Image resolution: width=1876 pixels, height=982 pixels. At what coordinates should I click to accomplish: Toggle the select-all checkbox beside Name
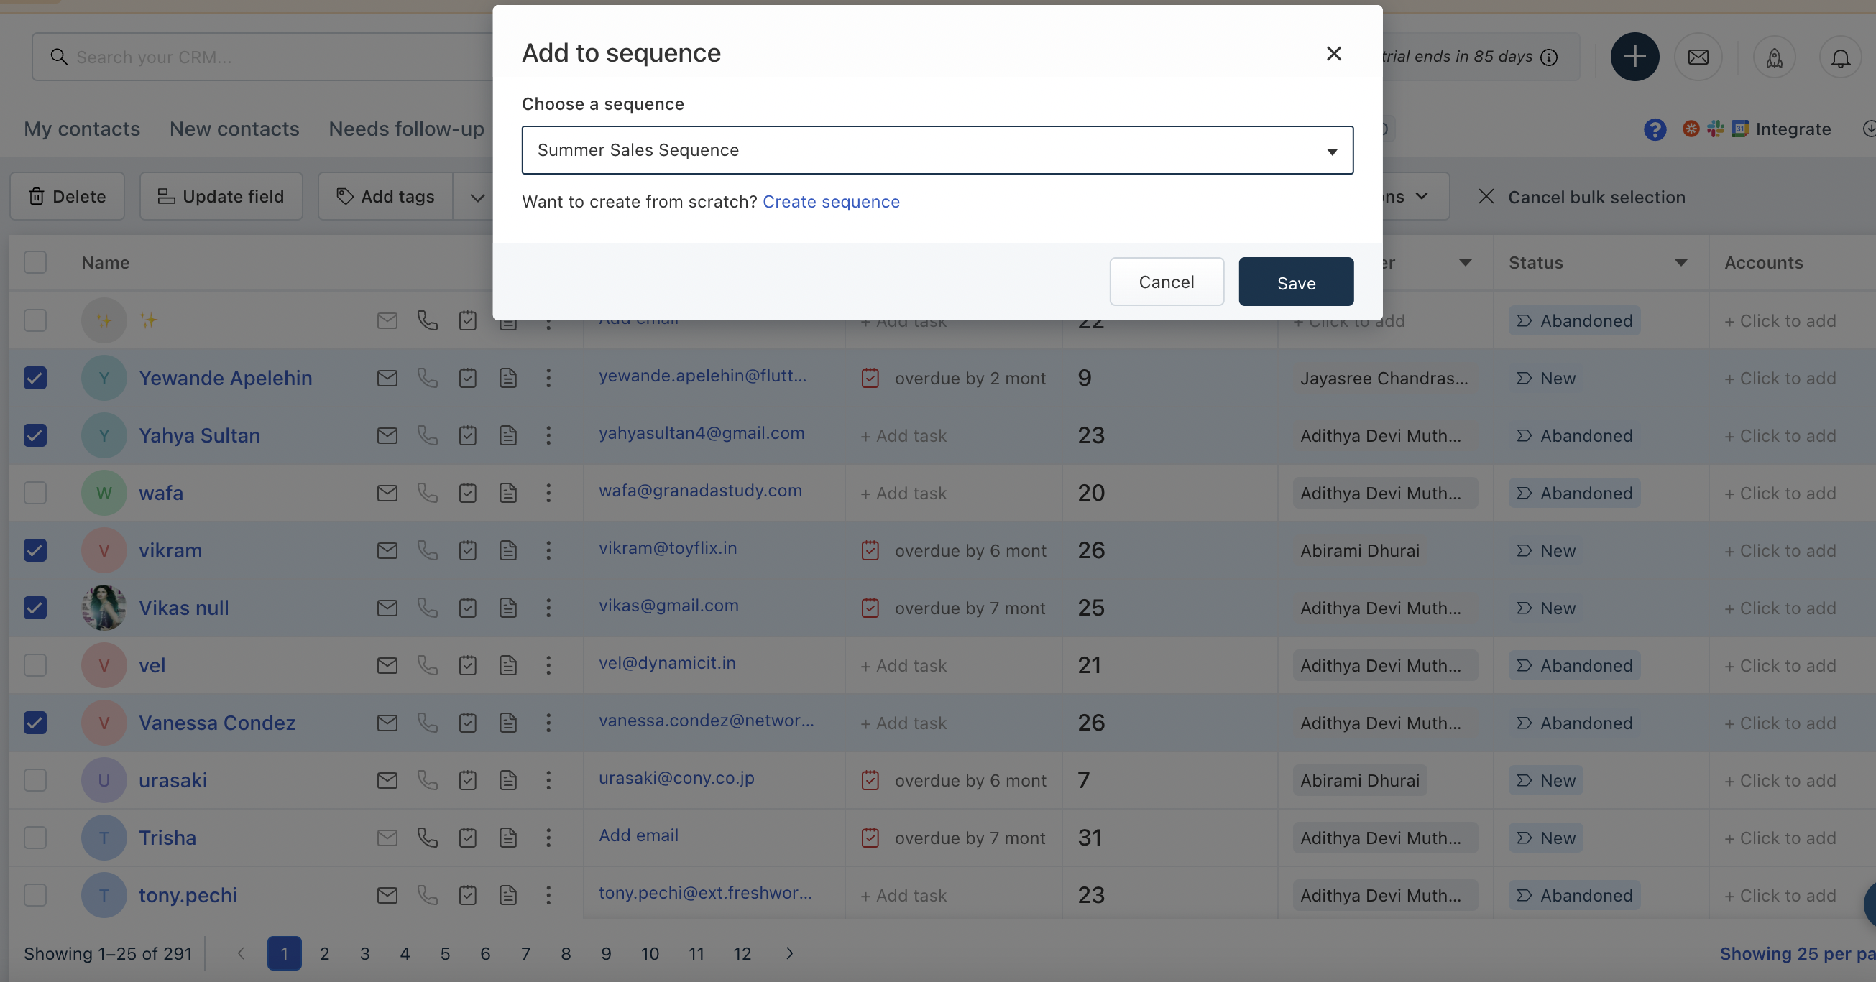coord(35,262)
